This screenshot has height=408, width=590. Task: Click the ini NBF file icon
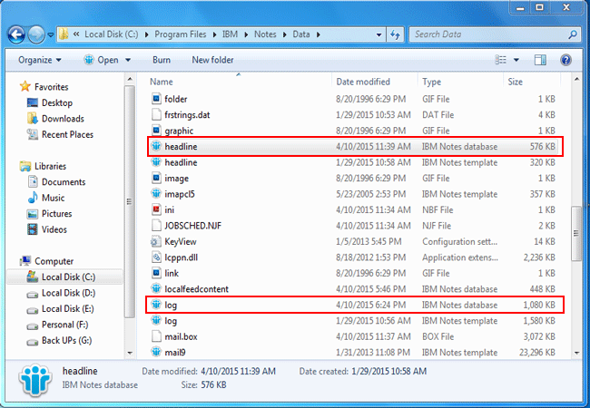(156, 209)
